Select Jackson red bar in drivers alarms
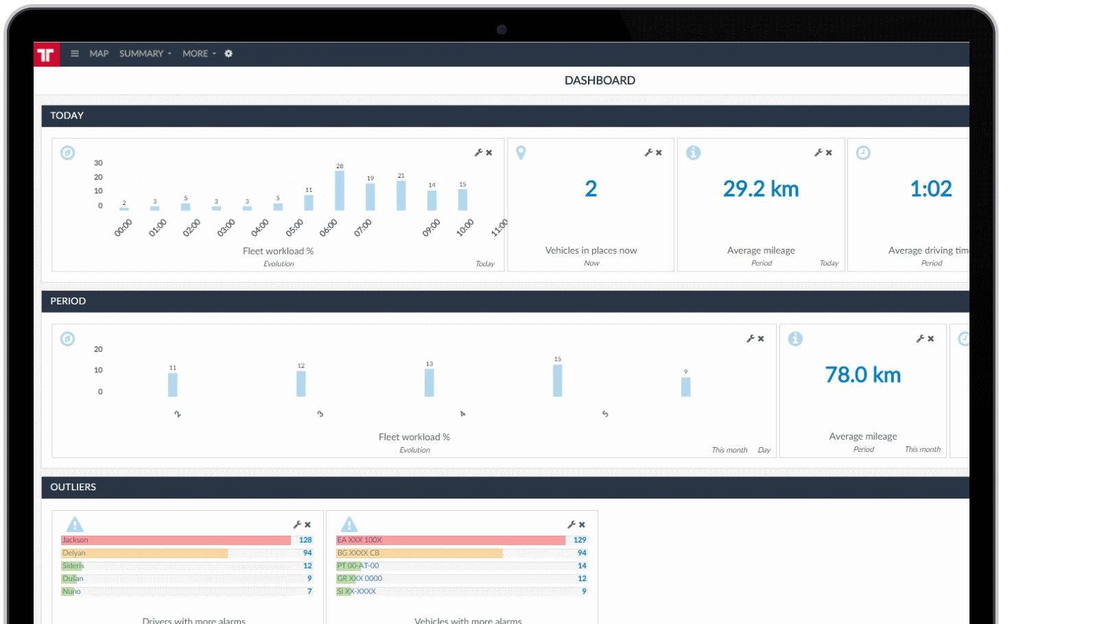Viewport: 1106px width, 624px height. [176, 540]
